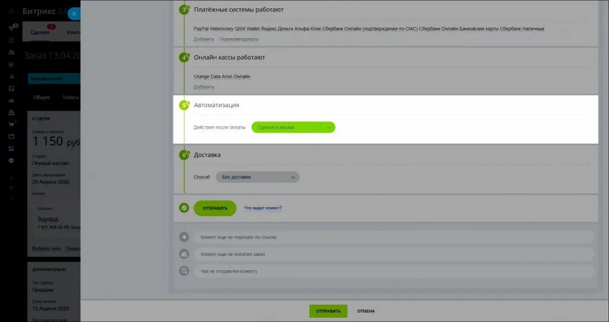The image size is (609, 322).
Task: Open the Общие tab in the deal
Action: [42, 97]
